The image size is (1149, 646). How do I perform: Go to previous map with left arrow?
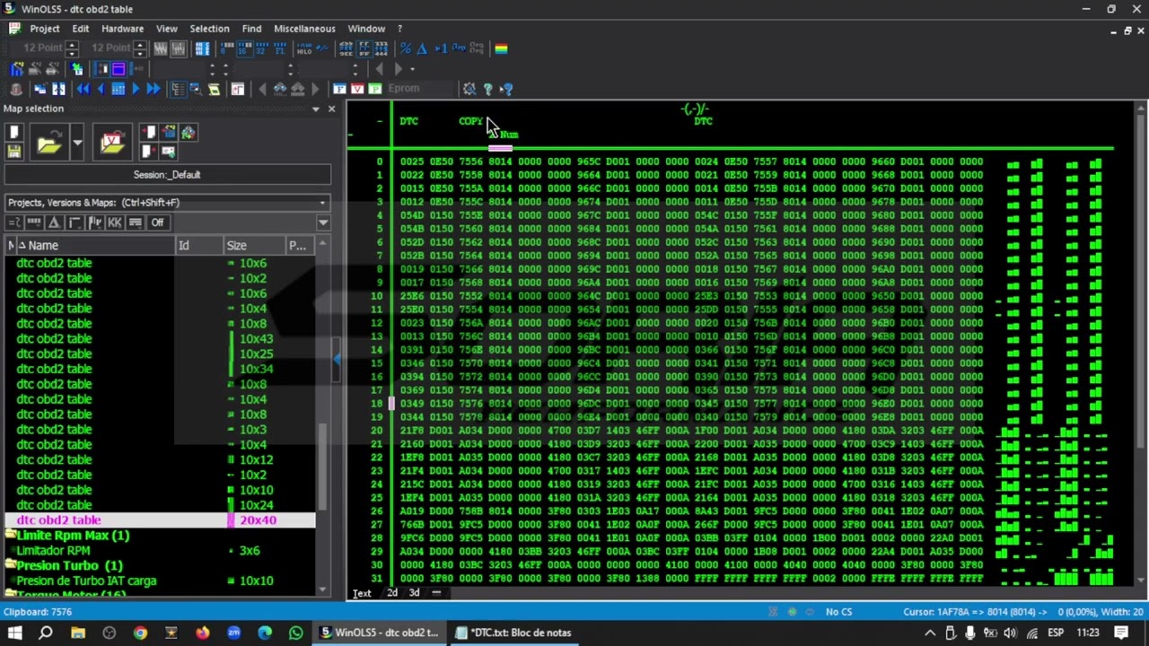point(101,89)
